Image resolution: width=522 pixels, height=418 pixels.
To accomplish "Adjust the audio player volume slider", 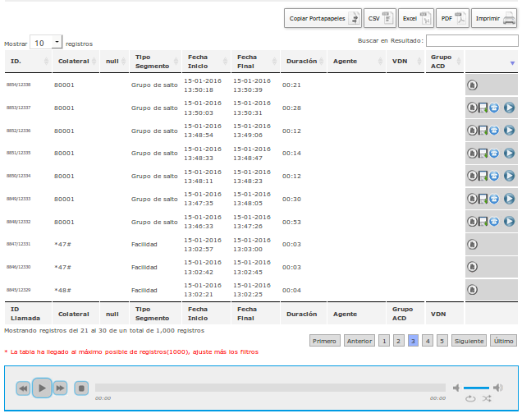I will 476,388.
